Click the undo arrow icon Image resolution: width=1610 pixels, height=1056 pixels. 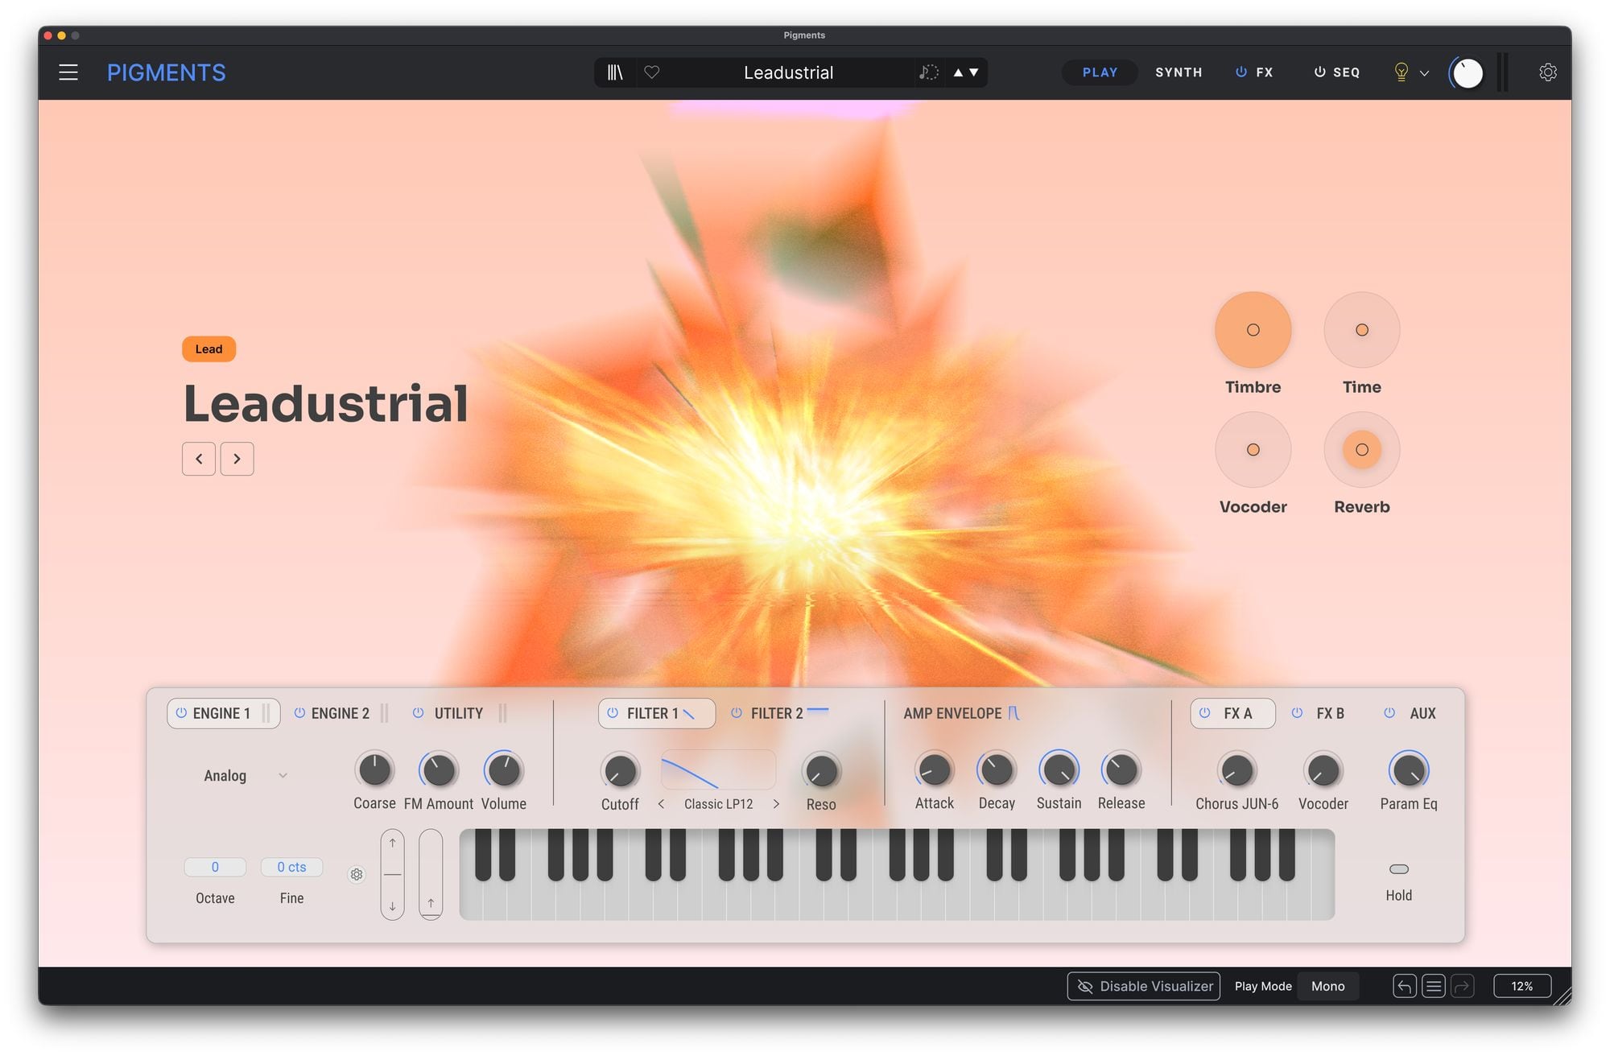point(1404,986)
